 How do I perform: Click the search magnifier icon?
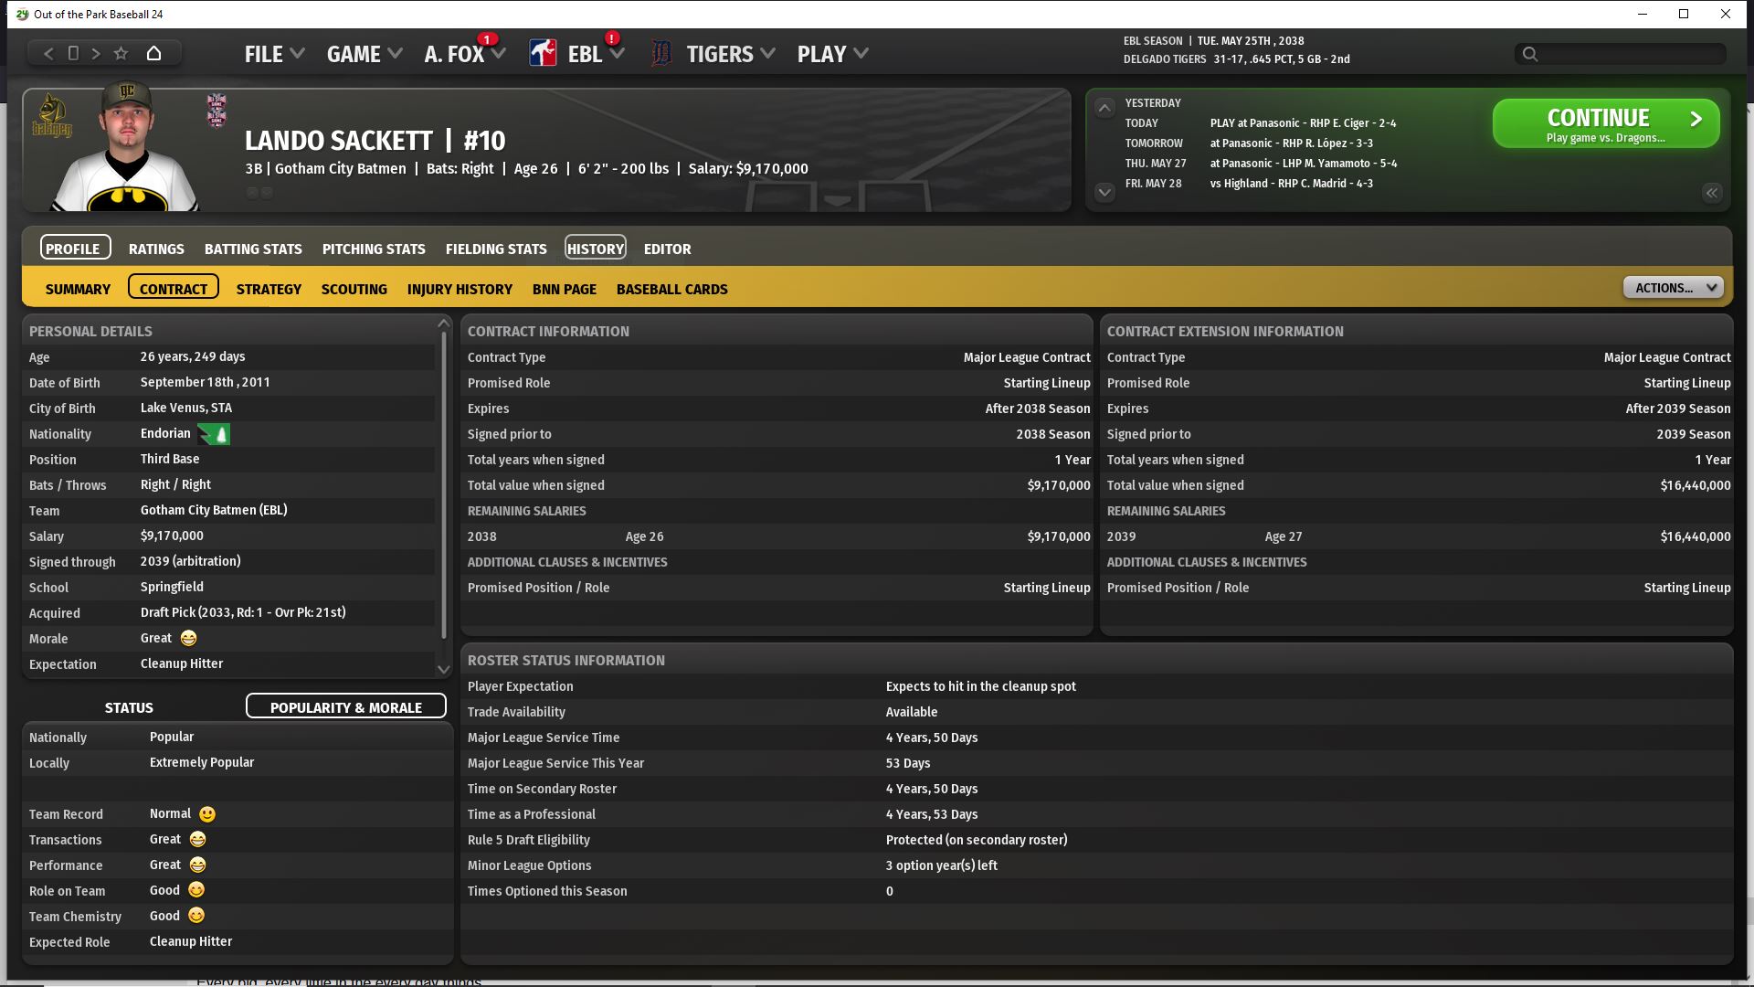[x=1530, y=55]
